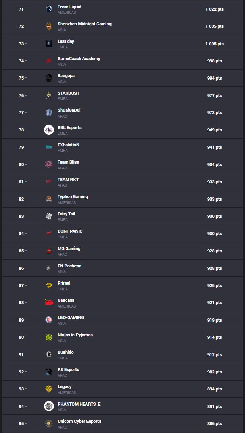Select the R8 Esports team name
The width and height of the screenshot is (245, 433).
tap(68, 370)
